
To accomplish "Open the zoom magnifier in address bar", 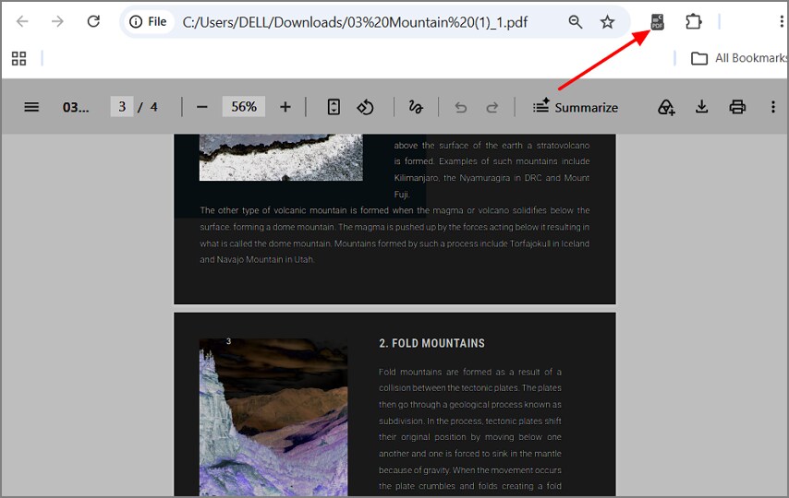I will coord(576,21).
